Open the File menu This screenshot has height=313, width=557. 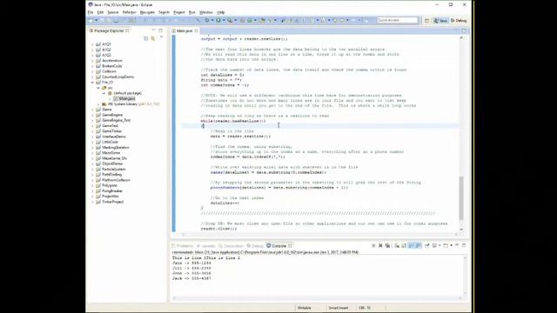coord(91,12)
